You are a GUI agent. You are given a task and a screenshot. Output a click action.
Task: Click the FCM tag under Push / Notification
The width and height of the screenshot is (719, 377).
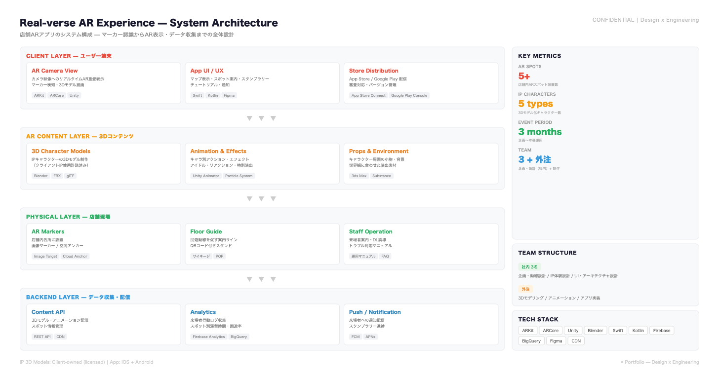(x=355, y=337)
